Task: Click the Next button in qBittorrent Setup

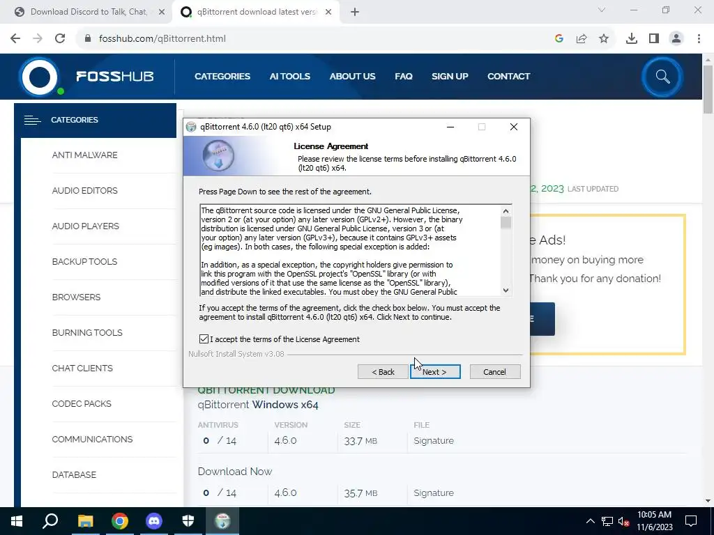Action: [x=435, y=372]
